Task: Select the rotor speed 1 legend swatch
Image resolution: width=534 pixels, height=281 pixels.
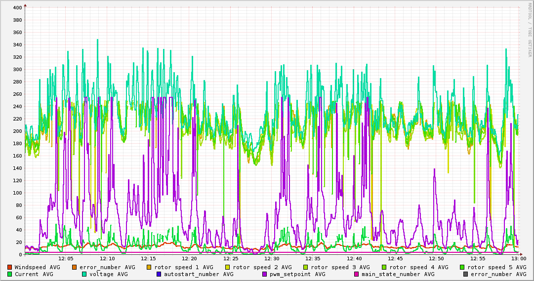Action: [x=149, y=267]
